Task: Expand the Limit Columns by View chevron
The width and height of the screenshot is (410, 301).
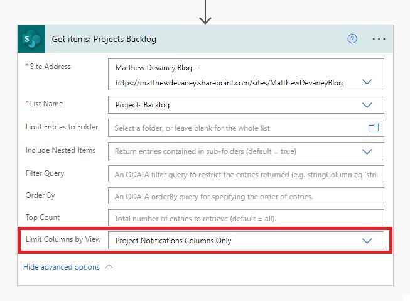Action: point(367,241)
